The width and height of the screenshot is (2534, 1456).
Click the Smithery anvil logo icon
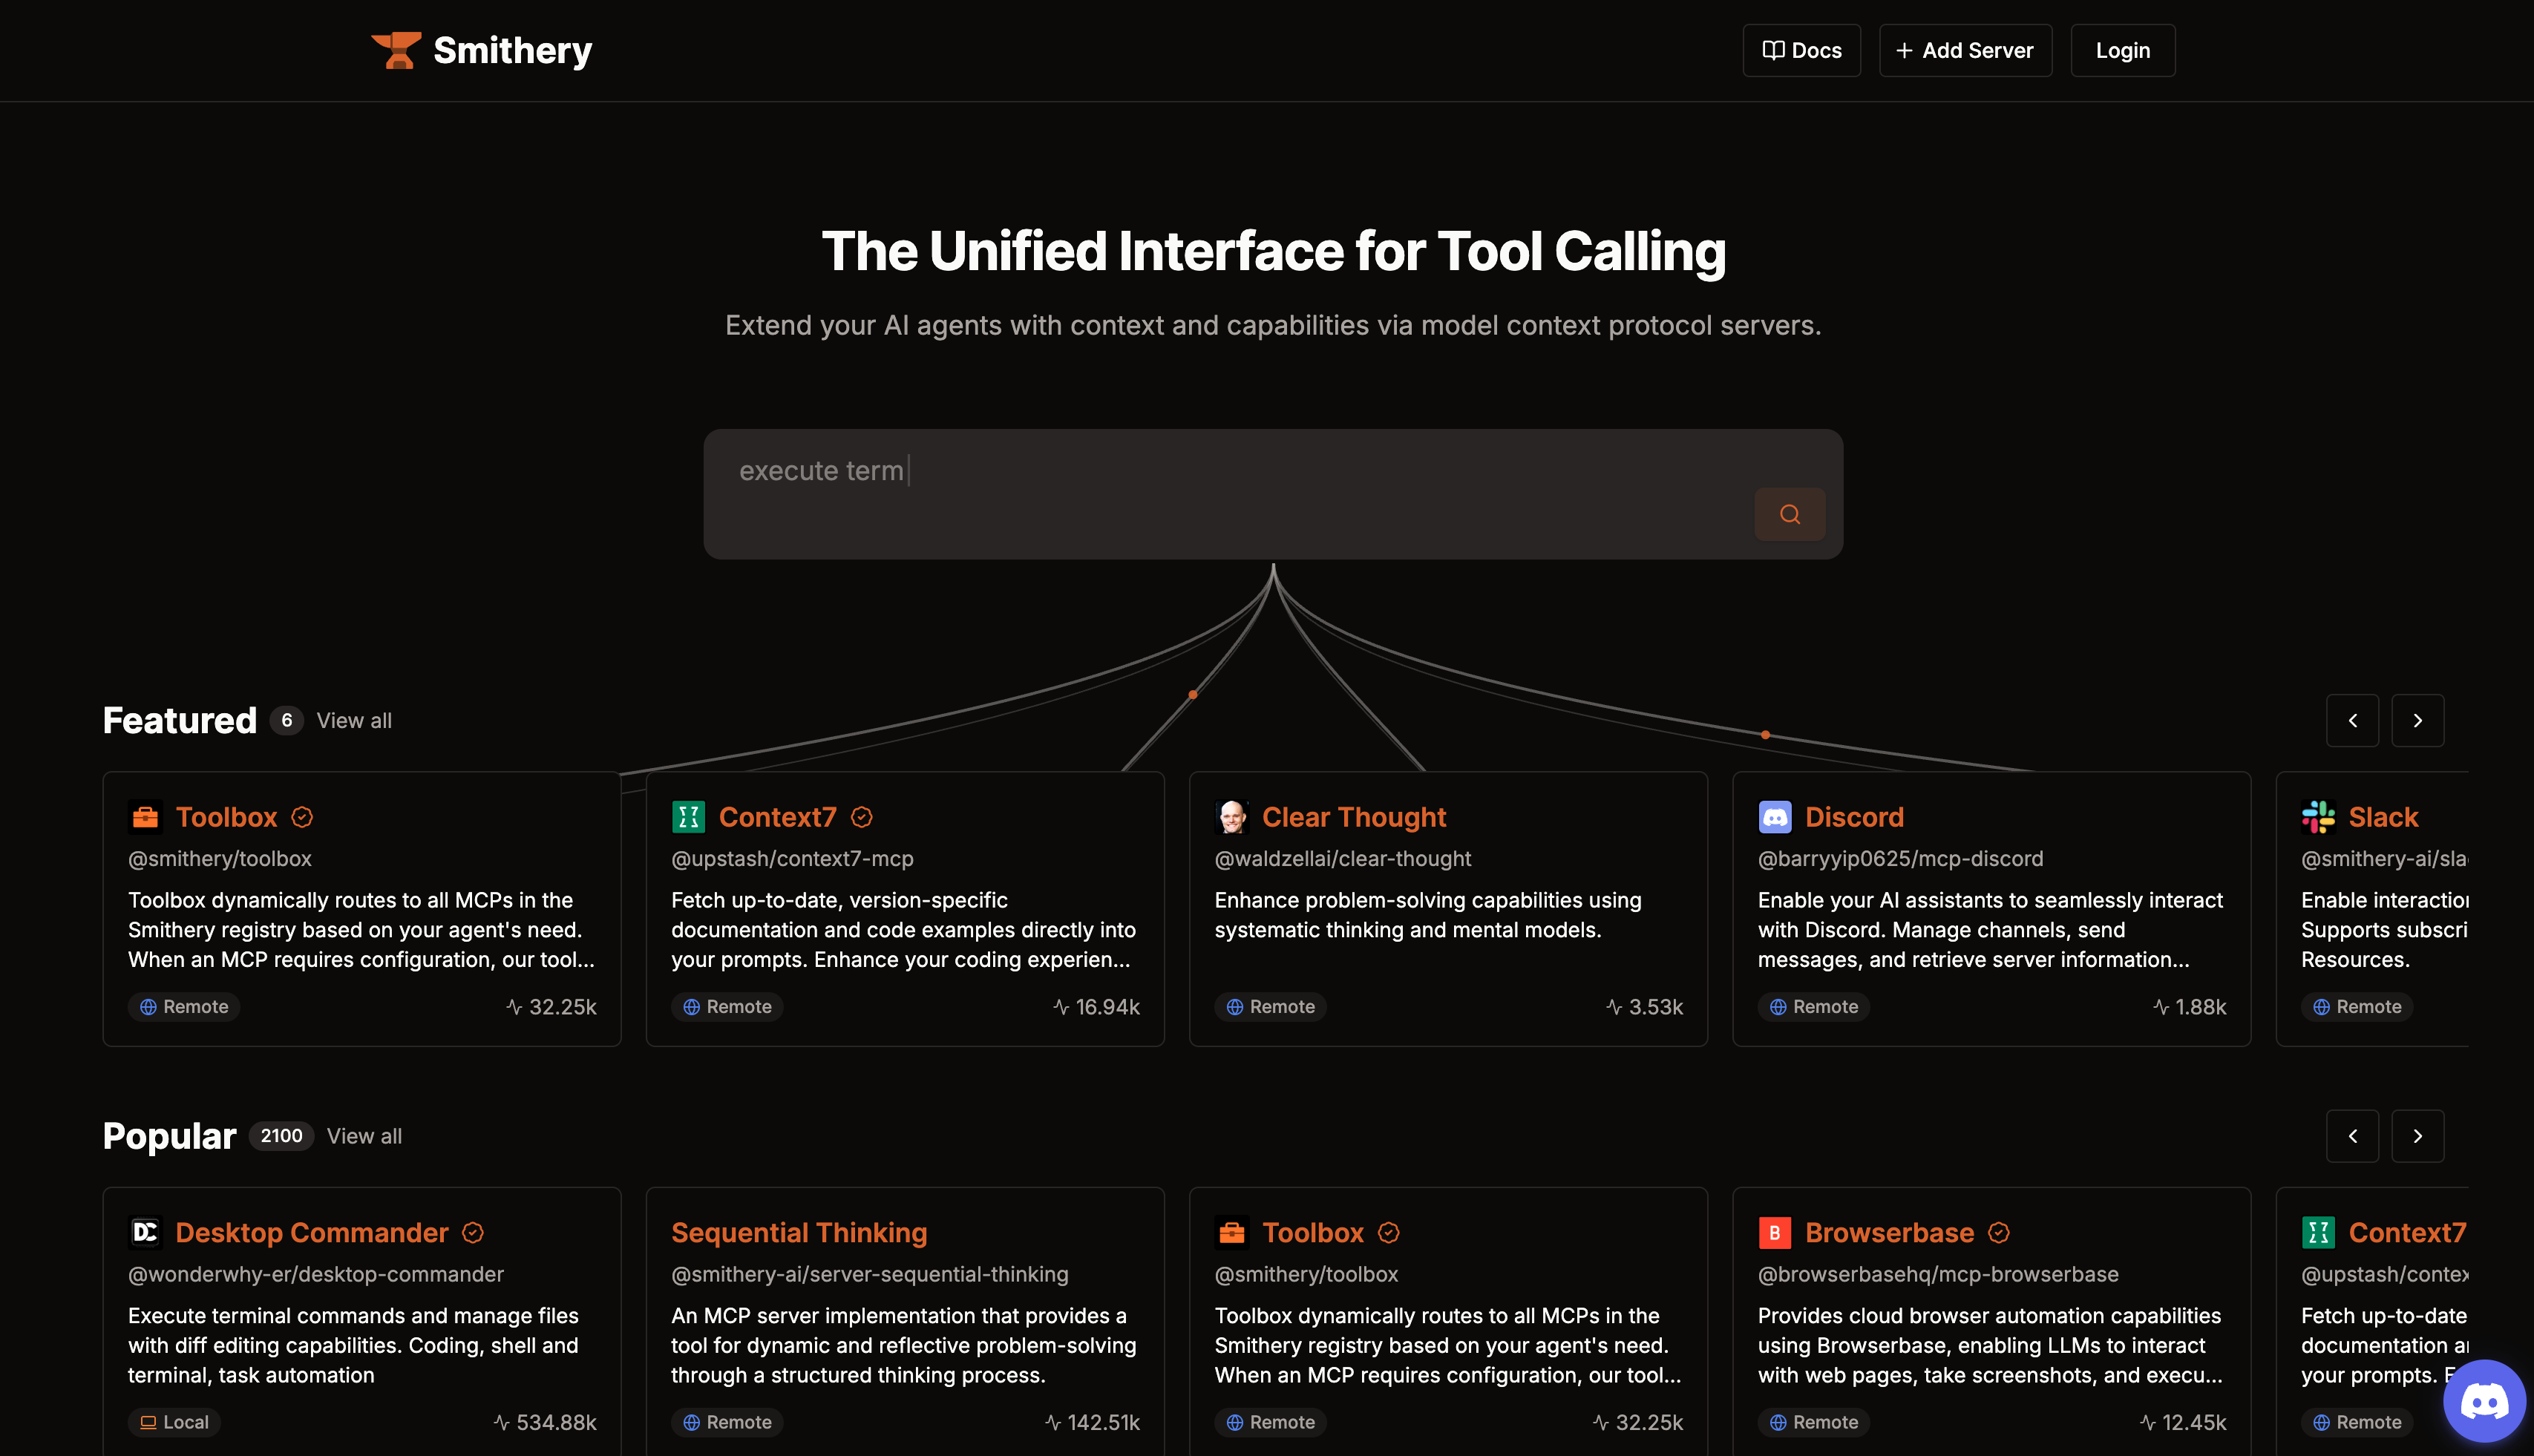pyautogui.click(x=396, y=50)
